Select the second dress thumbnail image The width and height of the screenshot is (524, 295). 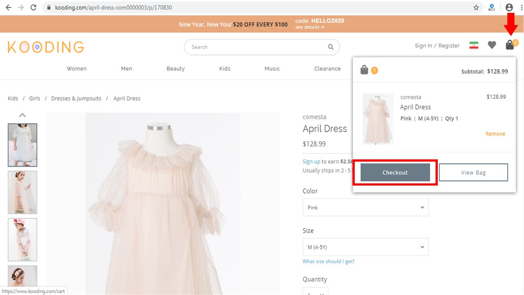pyautogui.click(x=22, y=192)
